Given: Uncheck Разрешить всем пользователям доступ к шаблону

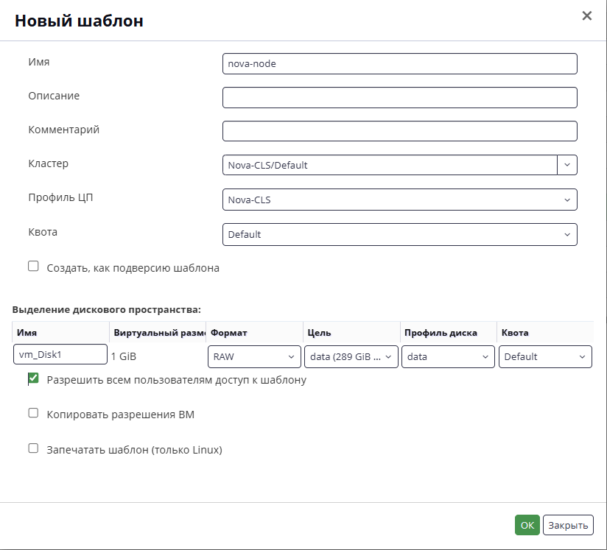Looking at the screenshot, I should click(x=33, y=378).
